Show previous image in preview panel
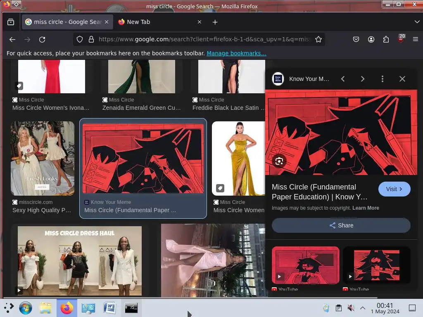Screen dimensions: 423x317 click(x=343, y=79)
